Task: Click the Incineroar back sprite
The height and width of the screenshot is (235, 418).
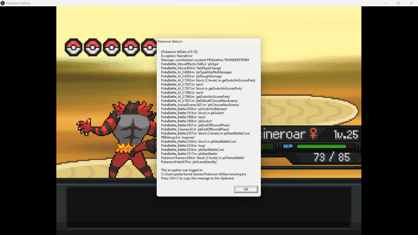Action: point(117,139)
